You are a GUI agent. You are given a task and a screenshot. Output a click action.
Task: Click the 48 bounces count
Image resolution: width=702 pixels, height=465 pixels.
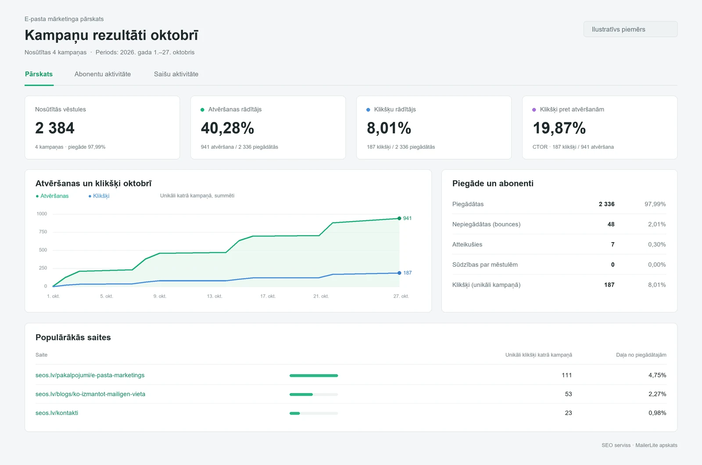click(x=611, y=224)
